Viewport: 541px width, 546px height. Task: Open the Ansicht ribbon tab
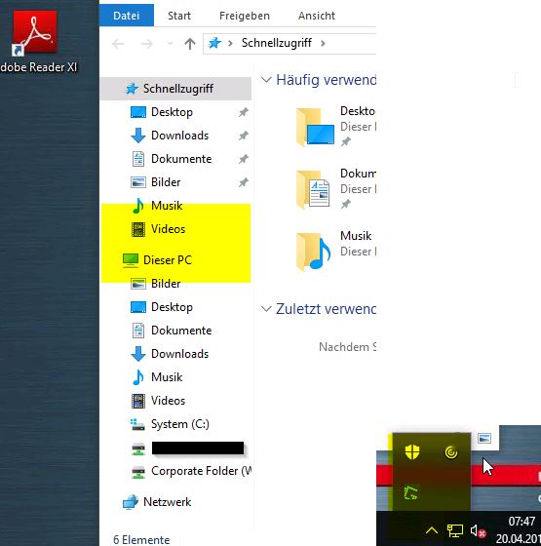317,16
